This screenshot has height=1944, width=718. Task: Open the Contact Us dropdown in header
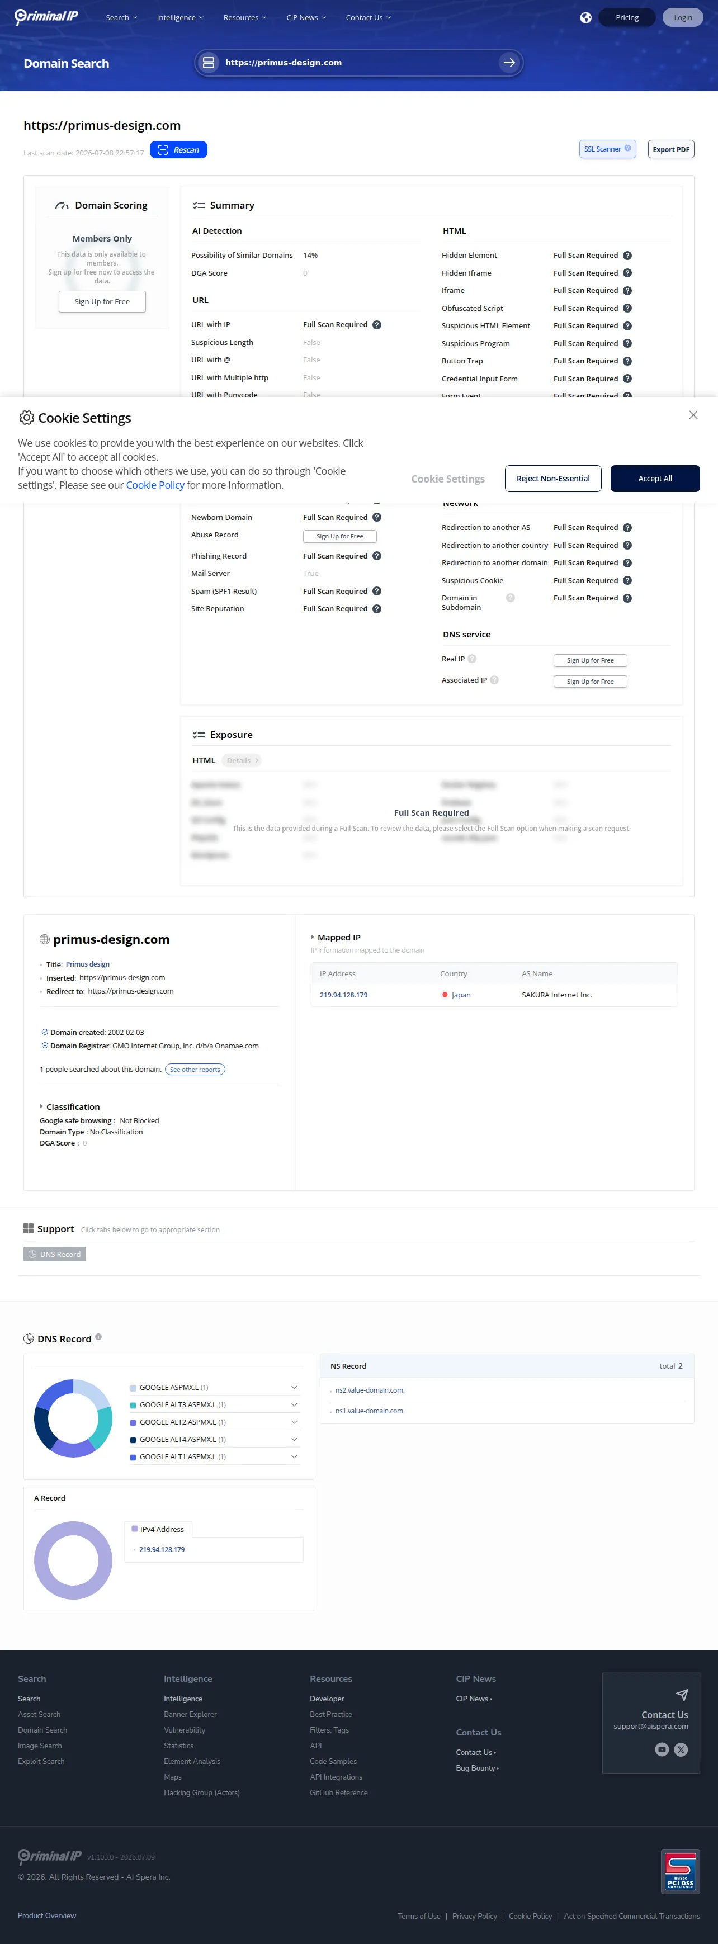pyautogui.click(x=368, y=17)
